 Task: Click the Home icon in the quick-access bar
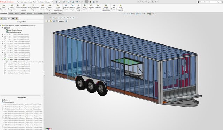point(56,2)
